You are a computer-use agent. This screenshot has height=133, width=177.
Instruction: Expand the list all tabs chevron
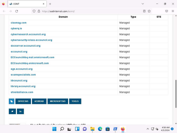[143, 4]
